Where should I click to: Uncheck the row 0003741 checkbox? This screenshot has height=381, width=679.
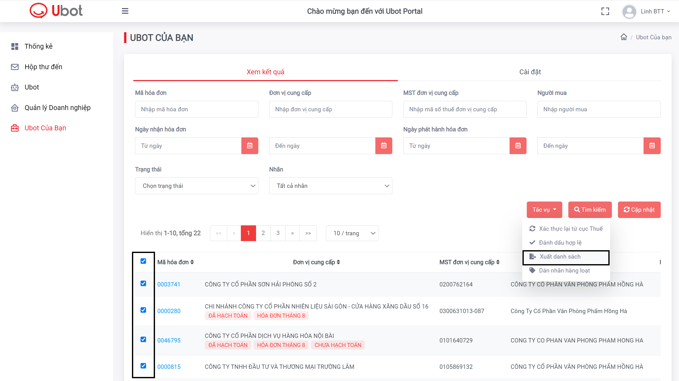coord(143,283)
